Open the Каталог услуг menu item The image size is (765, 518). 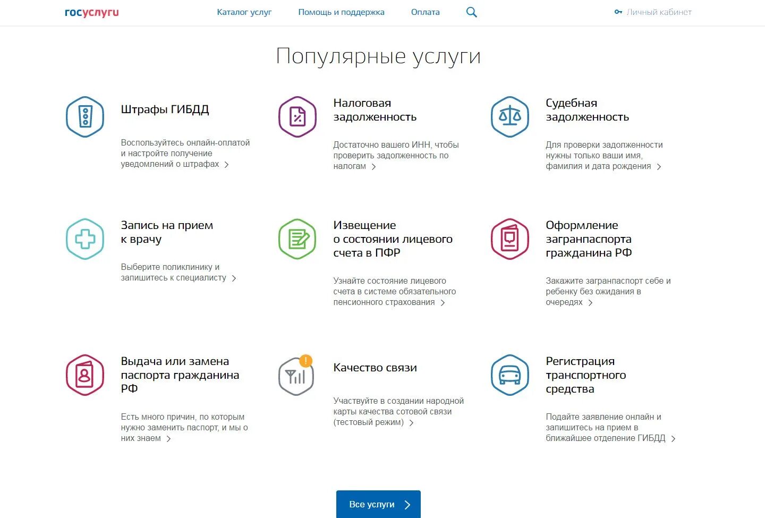click(x=244, y=12)
